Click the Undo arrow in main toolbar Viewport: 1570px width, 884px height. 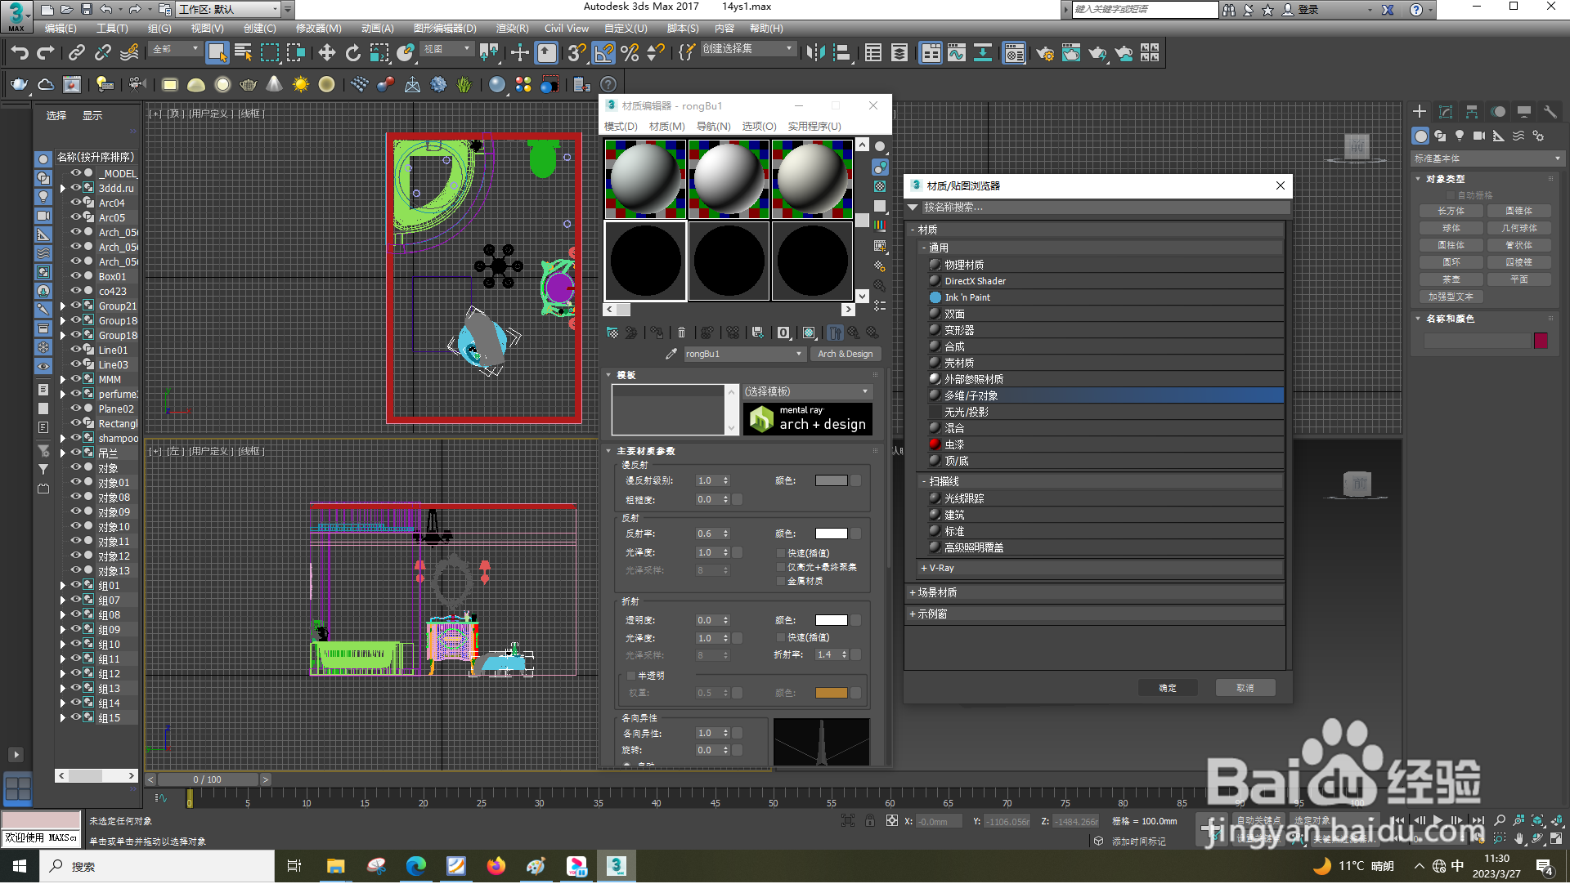(x=20, y=53)
